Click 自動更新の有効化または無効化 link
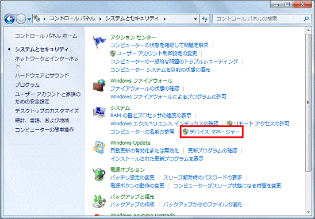 (145, 151)
